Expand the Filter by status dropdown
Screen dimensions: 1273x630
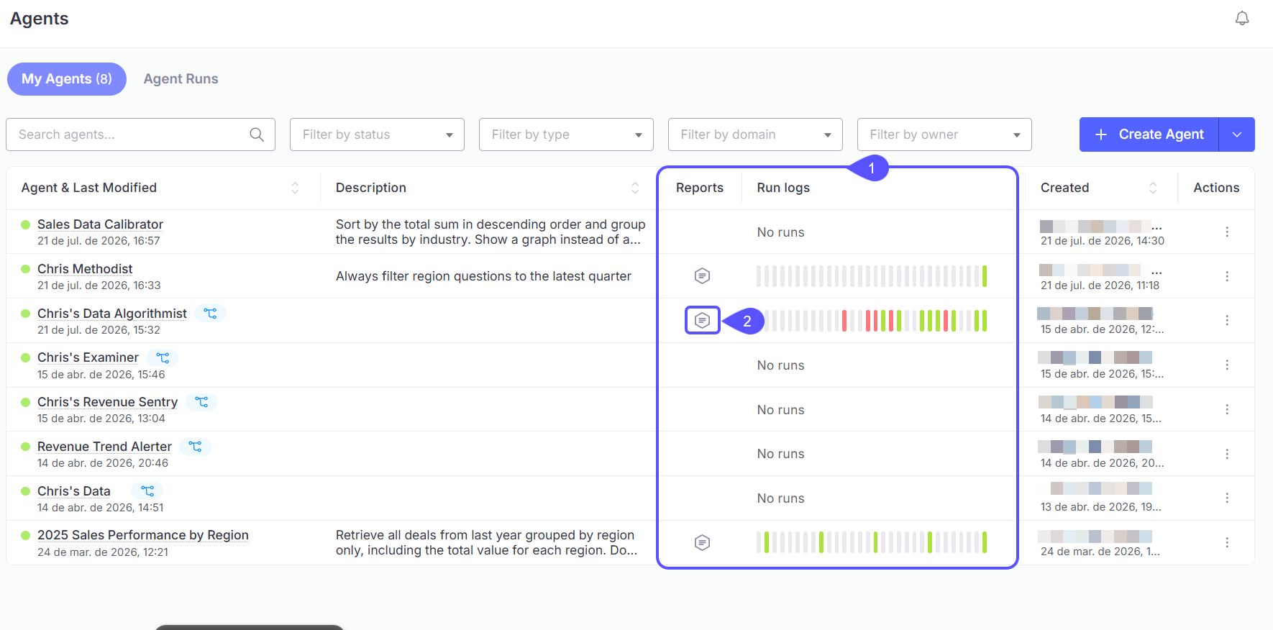377,134
